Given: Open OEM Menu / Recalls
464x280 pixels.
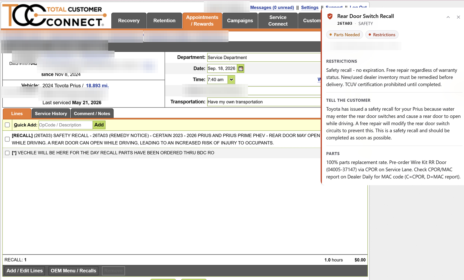Looking at the screenshot, I should (x=73, y=271).
